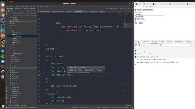This screenshot has height=109, width=195.
Task: Show DevTools console sidebar icon
Action: [x=136, y=45]
